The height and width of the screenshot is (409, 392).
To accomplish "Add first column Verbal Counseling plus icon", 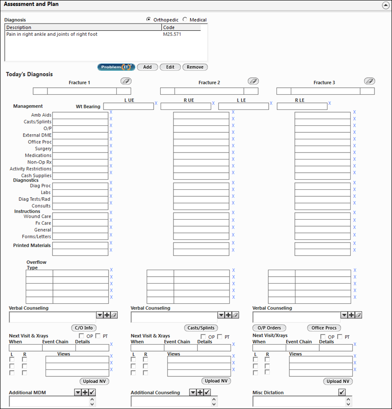I will click(x=107, y=315).
